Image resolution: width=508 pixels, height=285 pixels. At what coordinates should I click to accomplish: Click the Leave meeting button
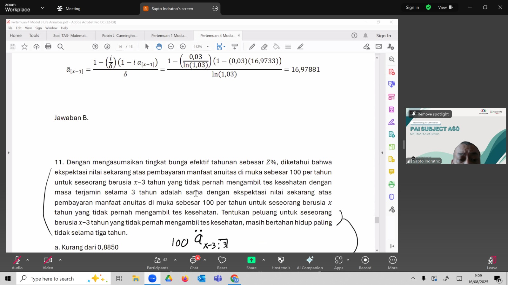pyautogui.click(x=492, y=263)
